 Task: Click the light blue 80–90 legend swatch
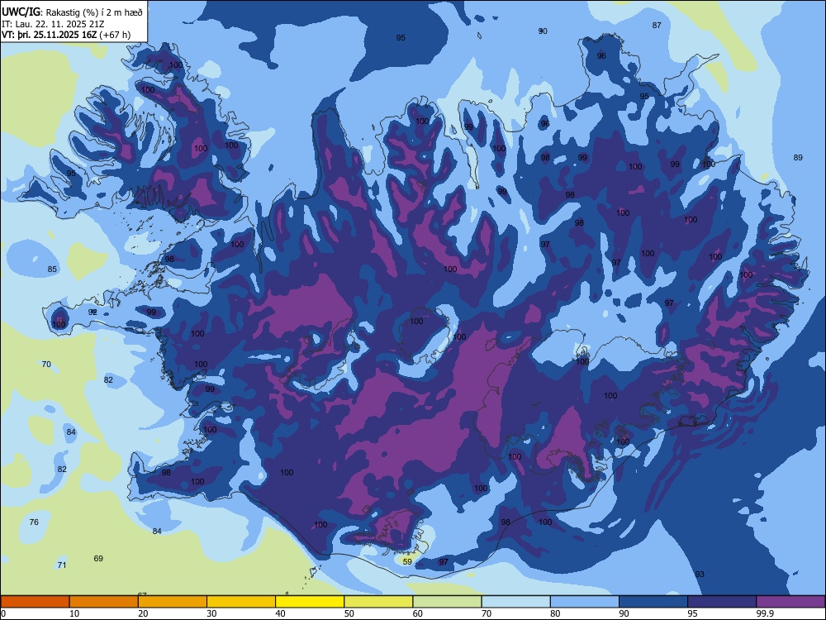[x=585, y=602]
